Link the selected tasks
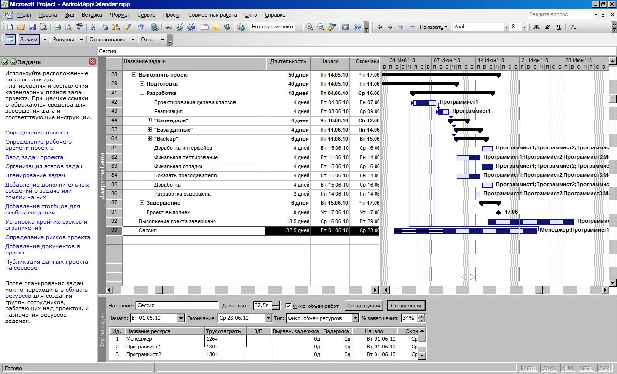617x374 pixels. pos(168,27)
